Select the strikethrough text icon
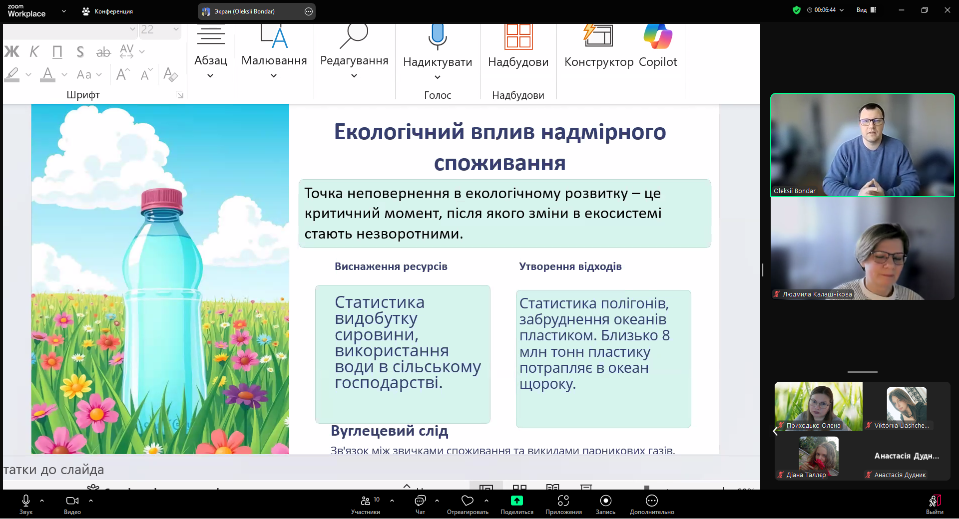Screen dimensions: 959x519 coord(103,51)
